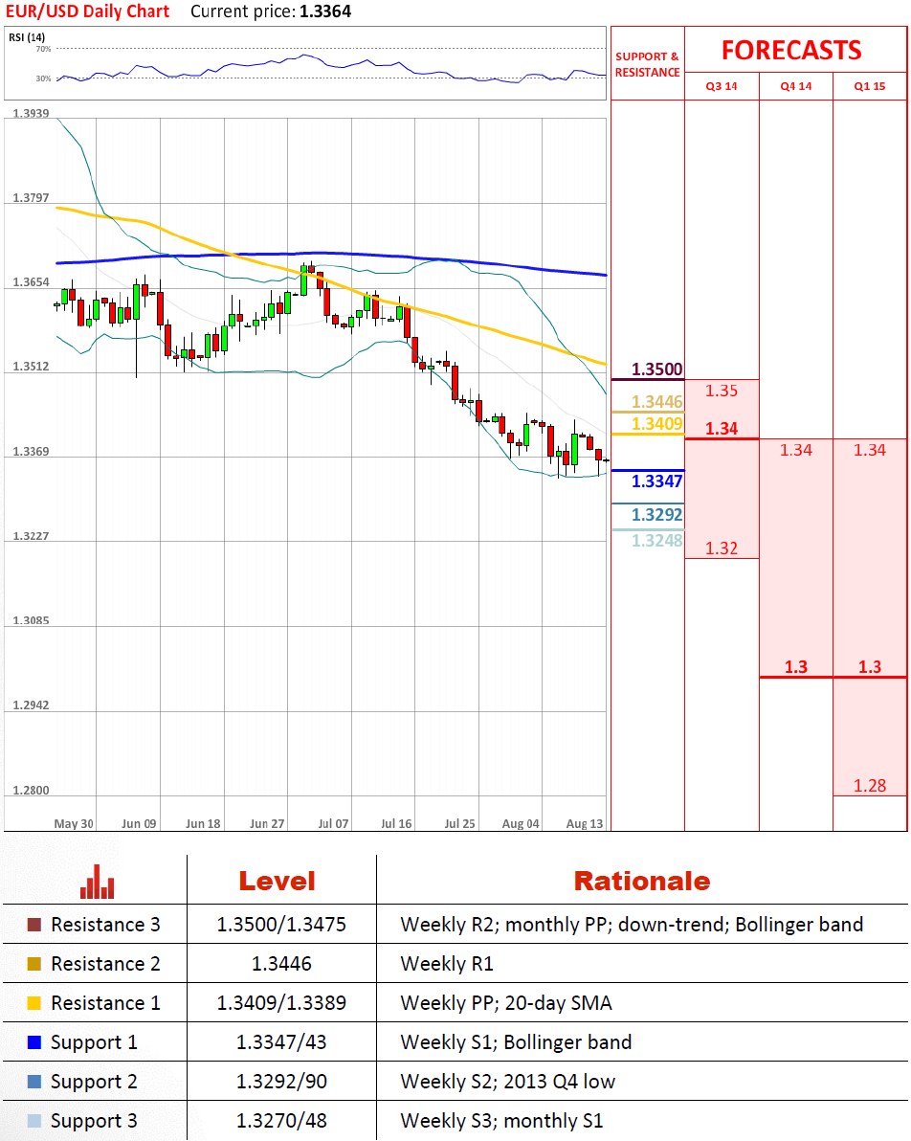Click the steel blue Support 2 swatch
This screenshot has width=911, height=1141.
(34, 1082)
